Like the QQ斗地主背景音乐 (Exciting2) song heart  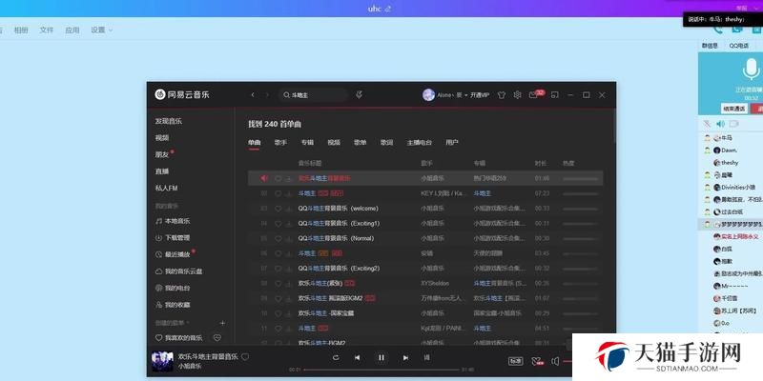pyautogui.click(x=278, y=269)
